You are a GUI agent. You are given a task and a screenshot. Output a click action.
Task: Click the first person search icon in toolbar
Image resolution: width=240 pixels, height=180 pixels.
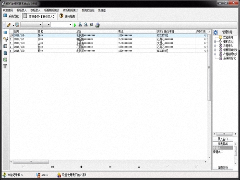click(x=80, y=24)
